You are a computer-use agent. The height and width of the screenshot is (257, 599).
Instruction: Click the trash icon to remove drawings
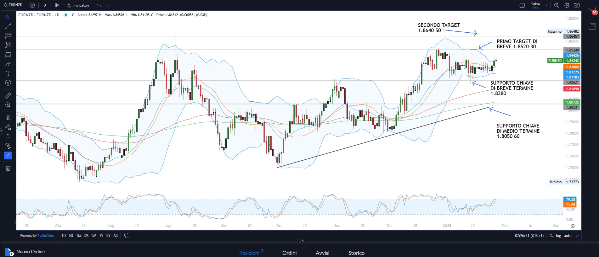(x=8, y=168)
